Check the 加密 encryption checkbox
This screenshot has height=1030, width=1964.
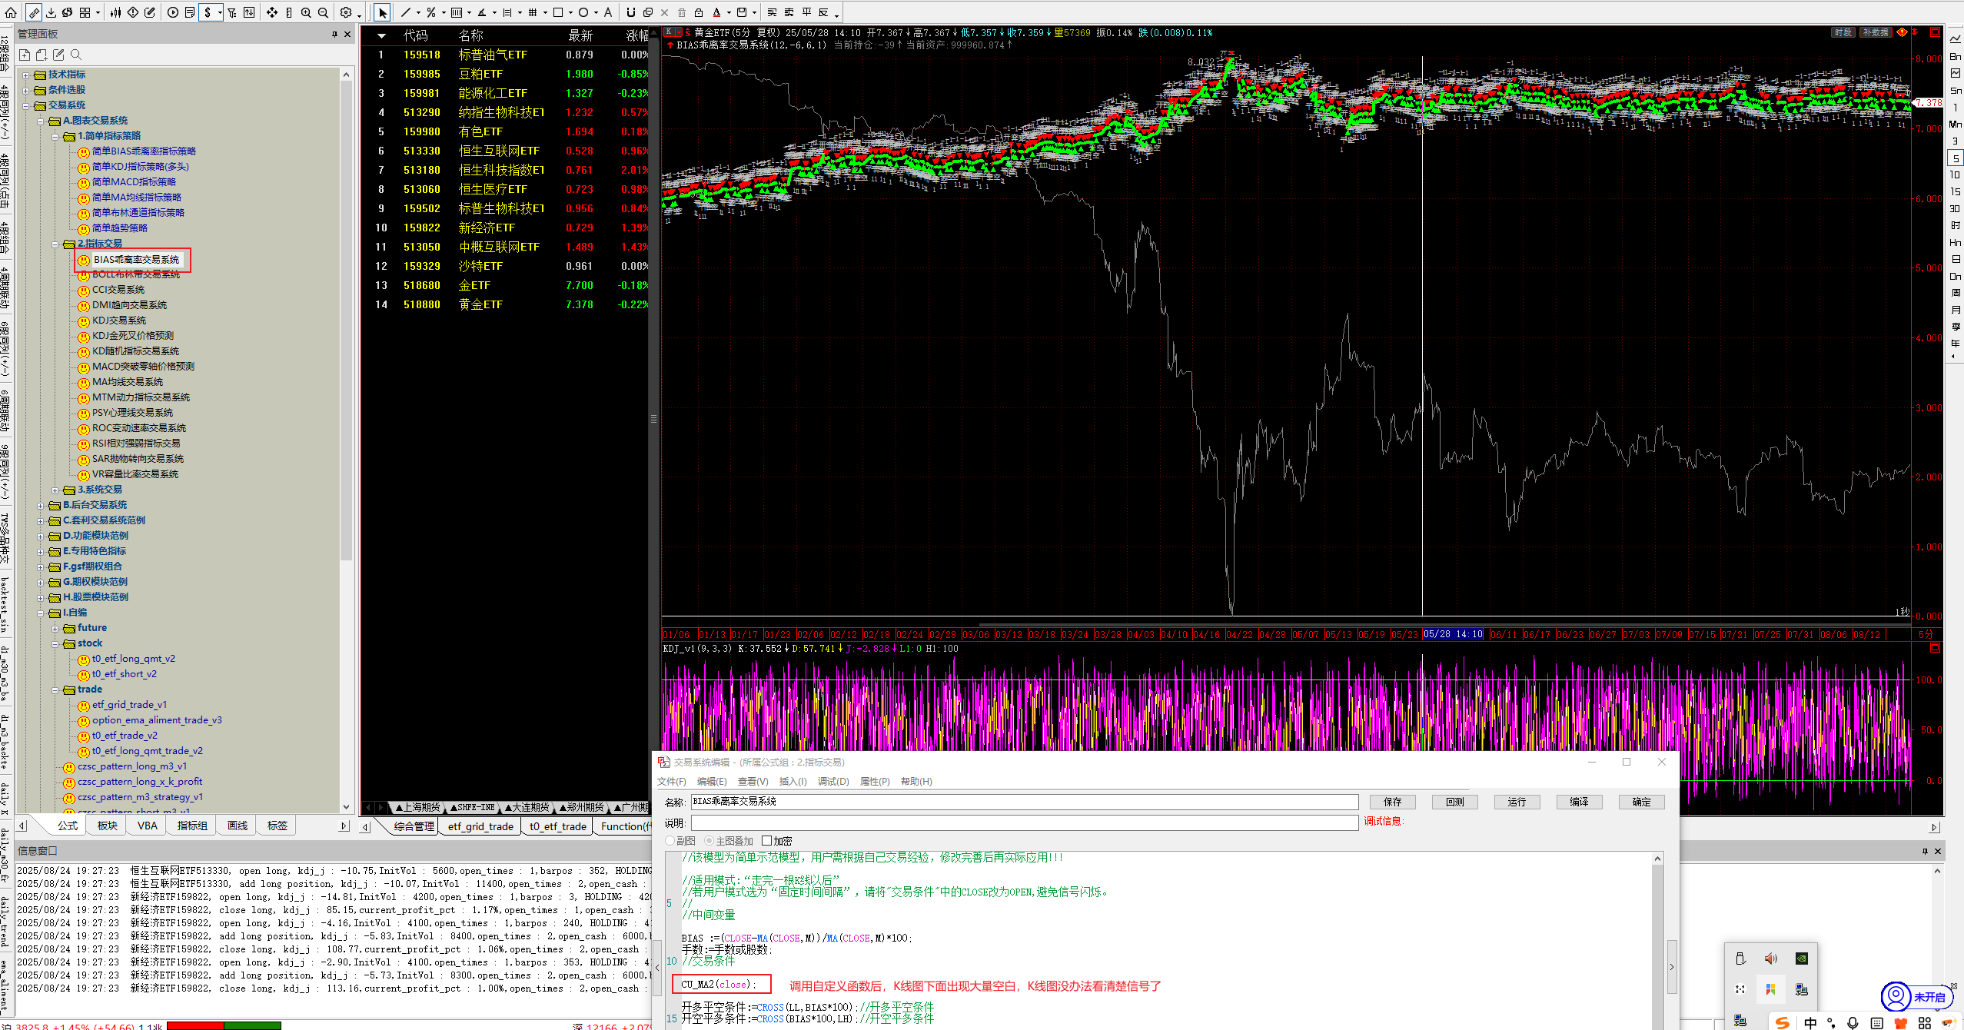click(x=766, y=841)
